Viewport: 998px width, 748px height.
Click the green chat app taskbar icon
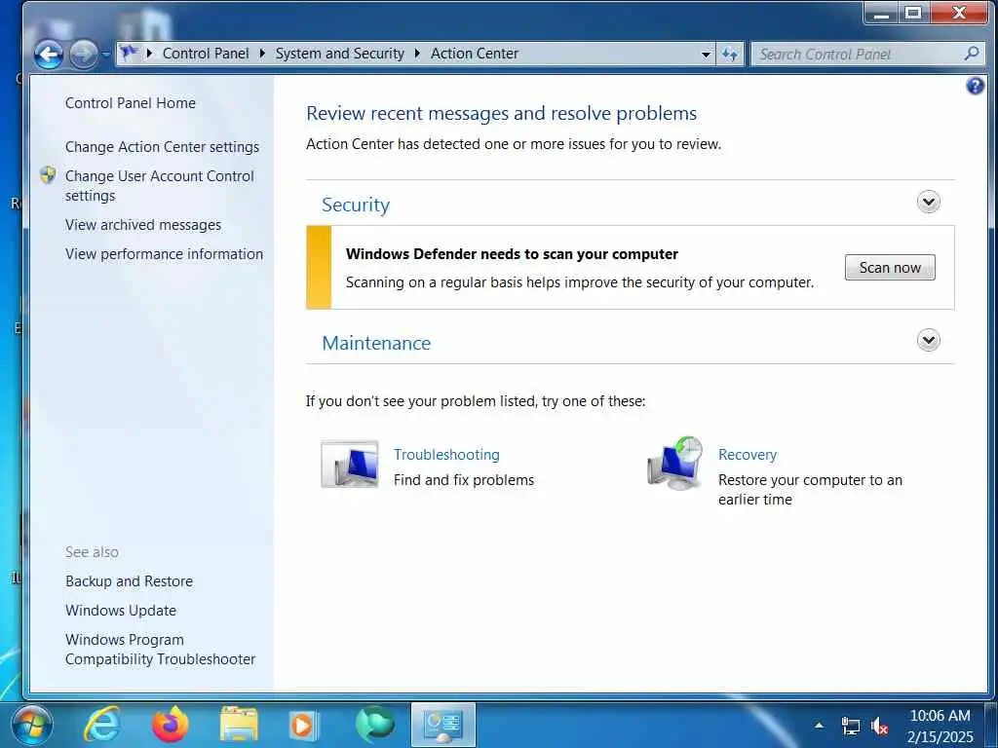click(x=375, y=725)
